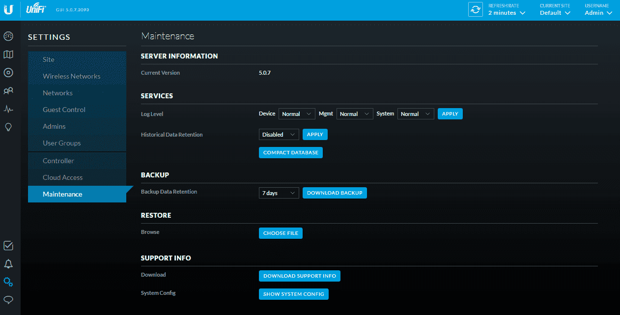Image resolution: width=620 pixels, height=315 pixels.
Task: Click the refresh button icon
Action: tap(475, 10)
